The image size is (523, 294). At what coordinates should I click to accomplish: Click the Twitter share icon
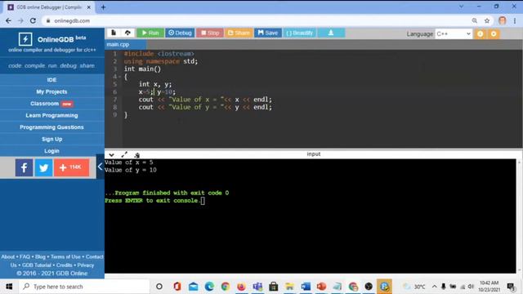tap(43, 167)
